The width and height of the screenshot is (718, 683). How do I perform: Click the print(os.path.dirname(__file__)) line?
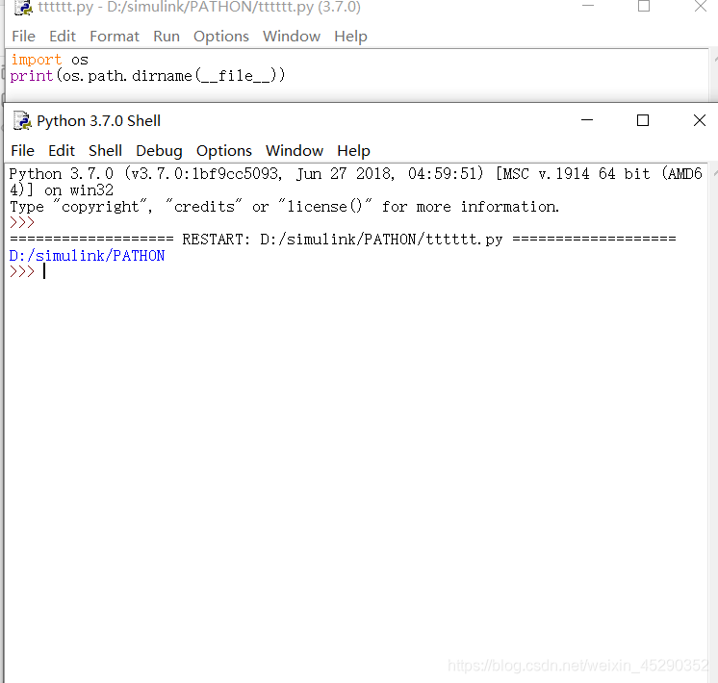click(x=147, y=76)
